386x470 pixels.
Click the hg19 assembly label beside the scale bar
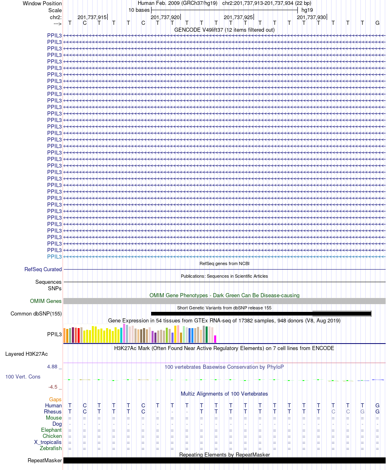tap(307, 10)
